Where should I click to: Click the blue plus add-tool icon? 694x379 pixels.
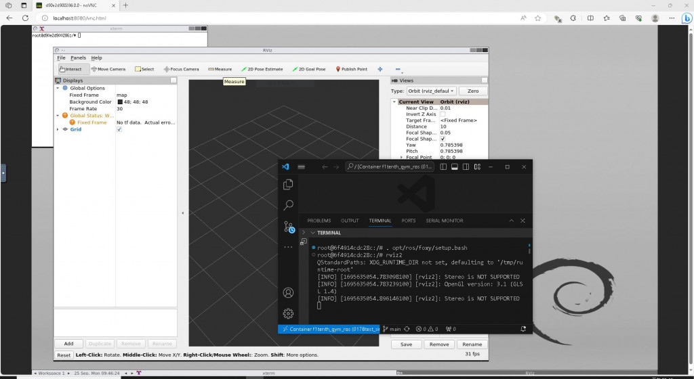point(380,69)
